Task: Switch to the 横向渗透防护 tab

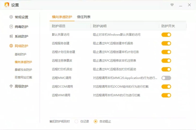Action: tap(62, 17)
